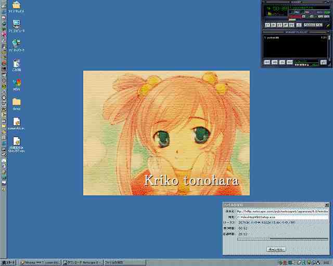Open the playlist SEL button menu
The width and height of the screenshot is (333, 266).
click(282, 62)
